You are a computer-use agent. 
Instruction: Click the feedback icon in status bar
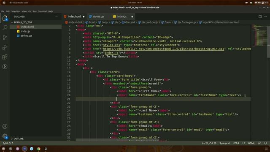259,143
